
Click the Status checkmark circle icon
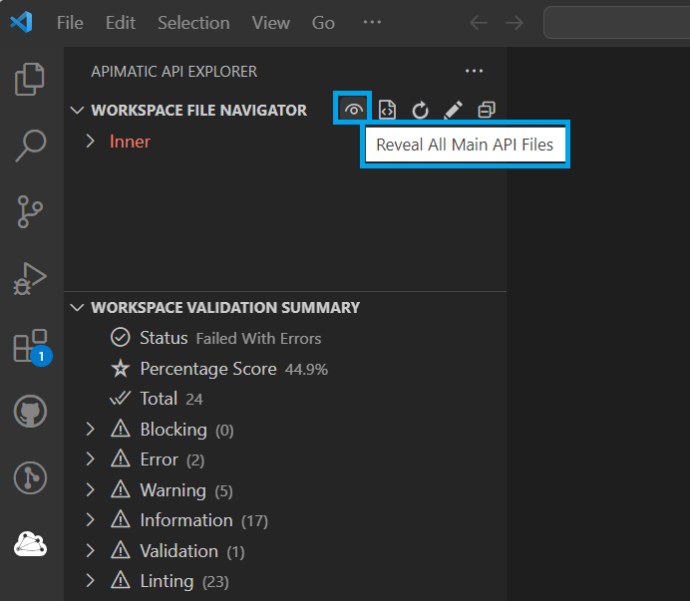pyautogui.click(x=120, y=338)
